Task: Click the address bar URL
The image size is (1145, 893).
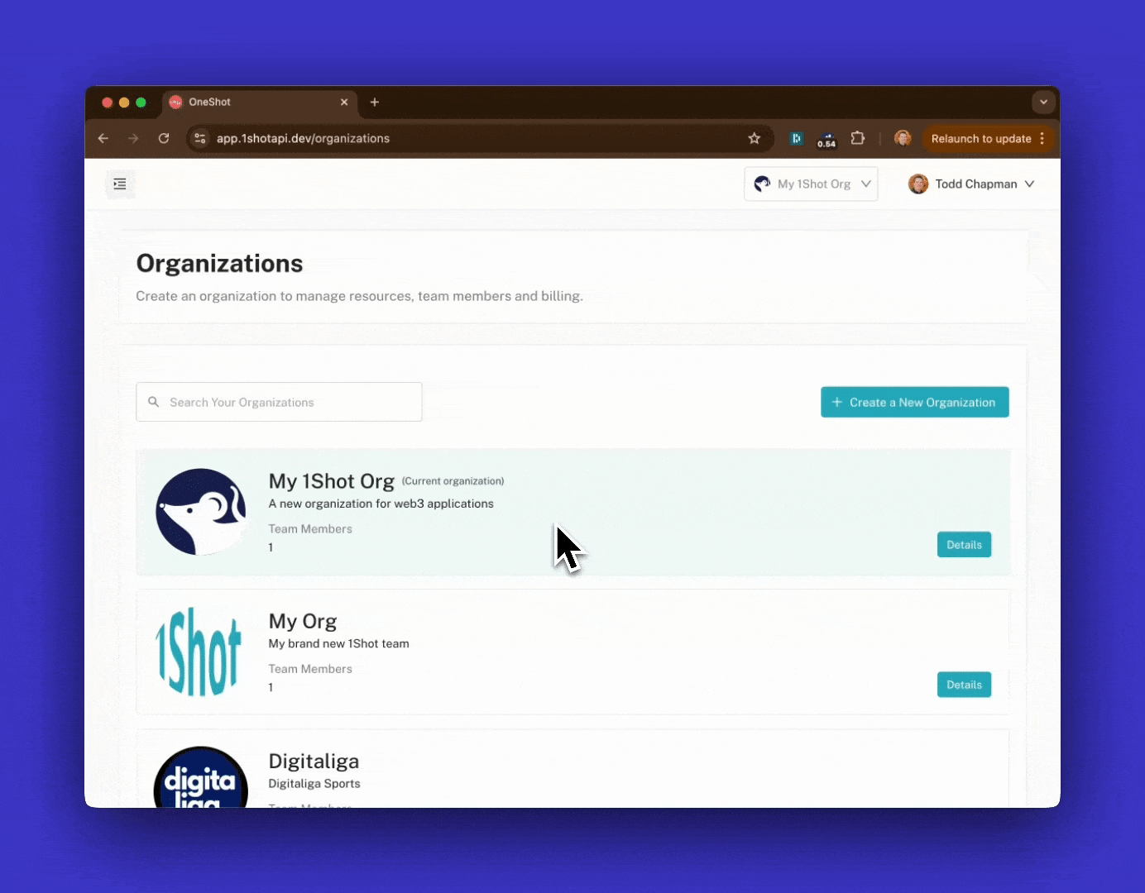Action: [x=303, y=138]
